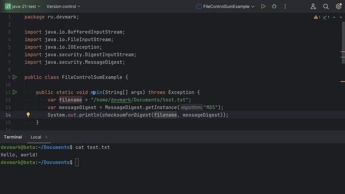Click the 'filename' variable on line 12
The height and width of the screenshot is (194, 345).
click(71, 100)
